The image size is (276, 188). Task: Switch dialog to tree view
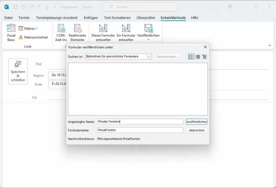tap(204, 57)
